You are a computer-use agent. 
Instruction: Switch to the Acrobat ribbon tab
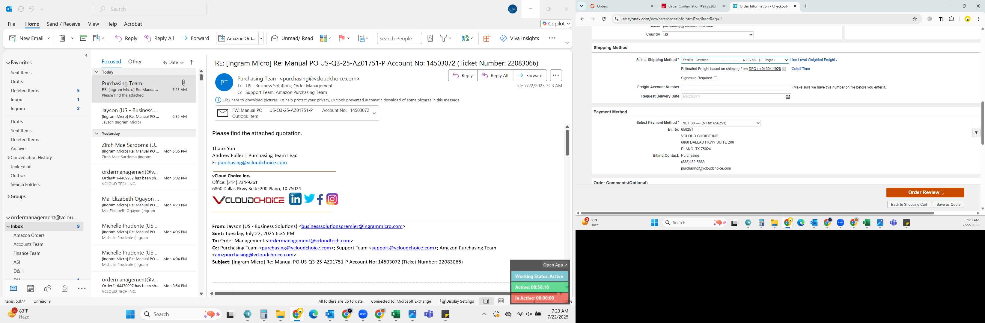pyautogui.click(x=133, y=24)
